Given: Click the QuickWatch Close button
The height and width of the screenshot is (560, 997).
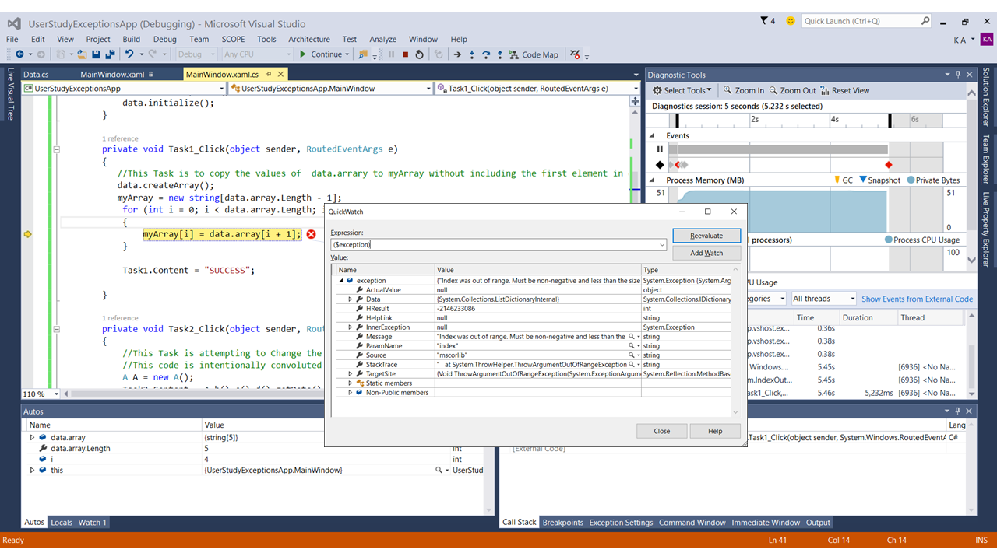Looking at the screenshot, I should coord(662,431).
